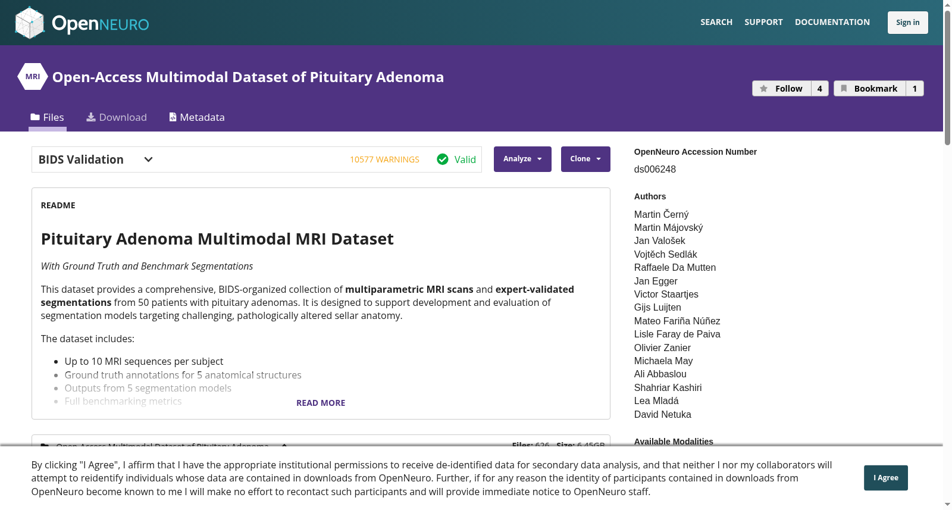Click the green Valid checkmark icon
Viewport: 952px width, 510px height.
[443, 159]
